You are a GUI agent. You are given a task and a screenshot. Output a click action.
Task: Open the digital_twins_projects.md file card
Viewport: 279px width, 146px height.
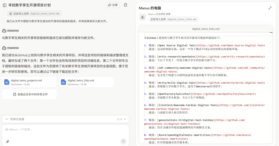(x=29, y=82)
